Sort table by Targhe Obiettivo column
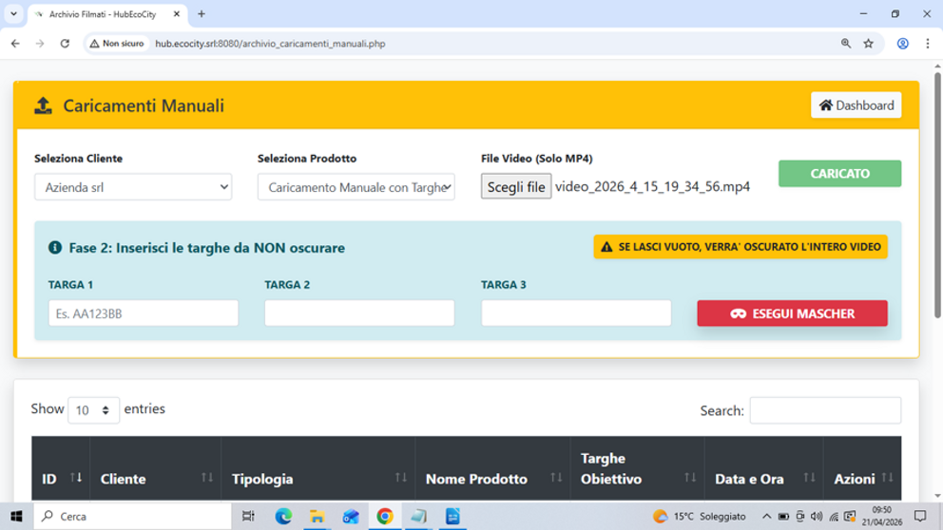 (638, 468)
